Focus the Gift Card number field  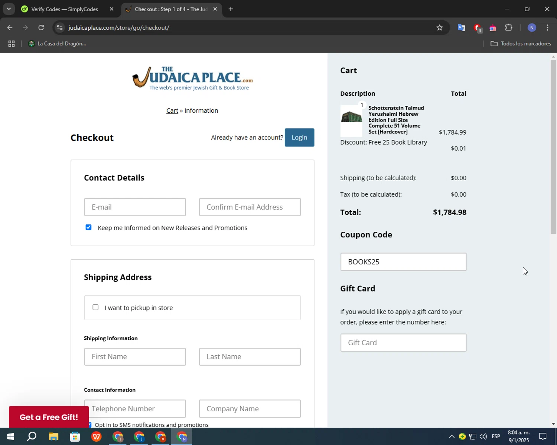coord(403,343)
